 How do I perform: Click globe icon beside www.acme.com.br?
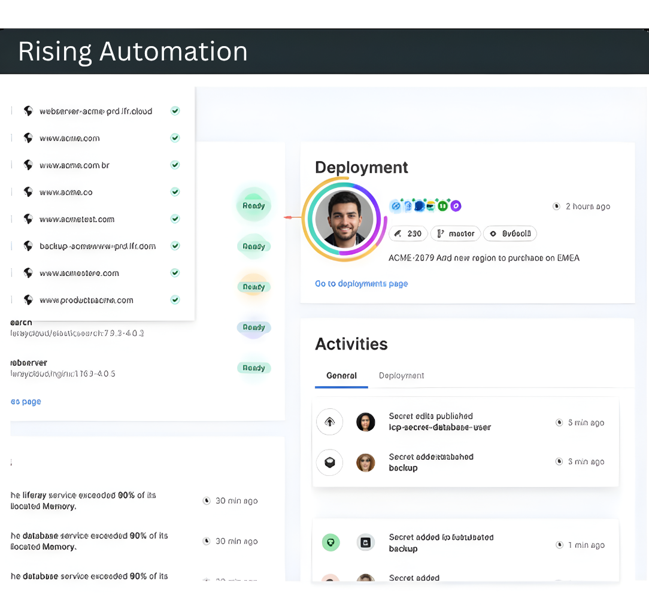(x=28, y=165)
